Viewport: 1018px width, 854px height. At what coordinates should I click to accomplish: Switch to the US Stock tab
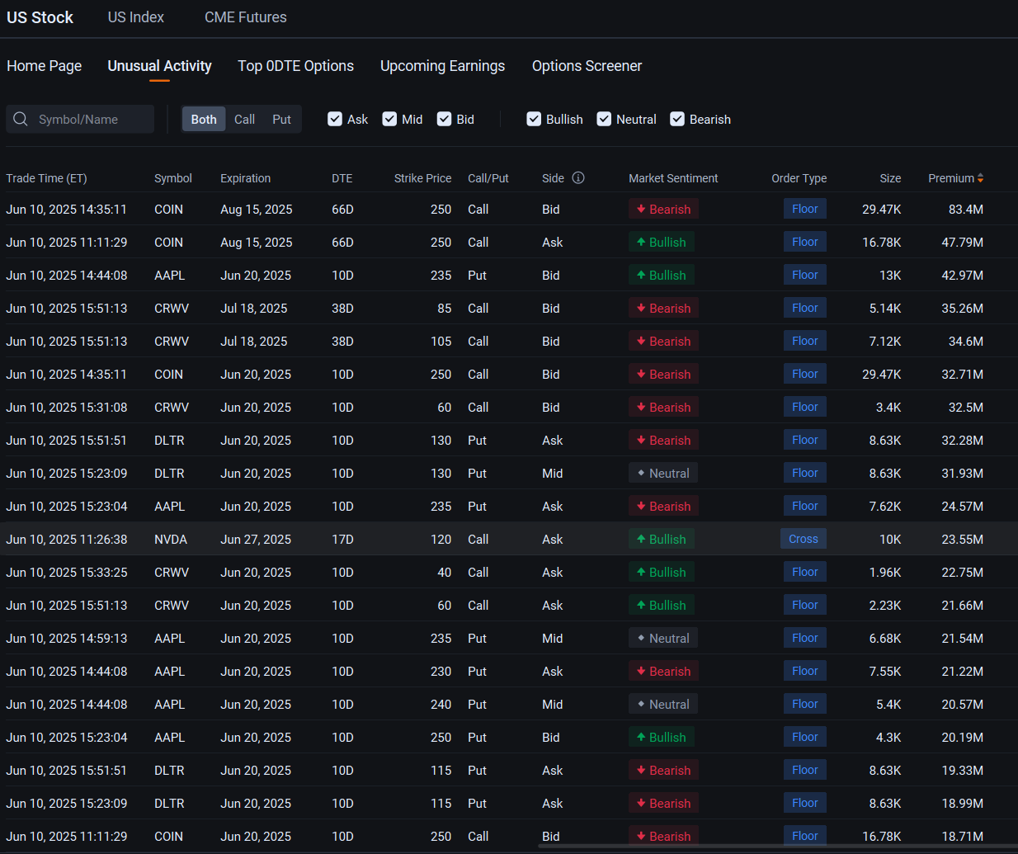[40, 17]
